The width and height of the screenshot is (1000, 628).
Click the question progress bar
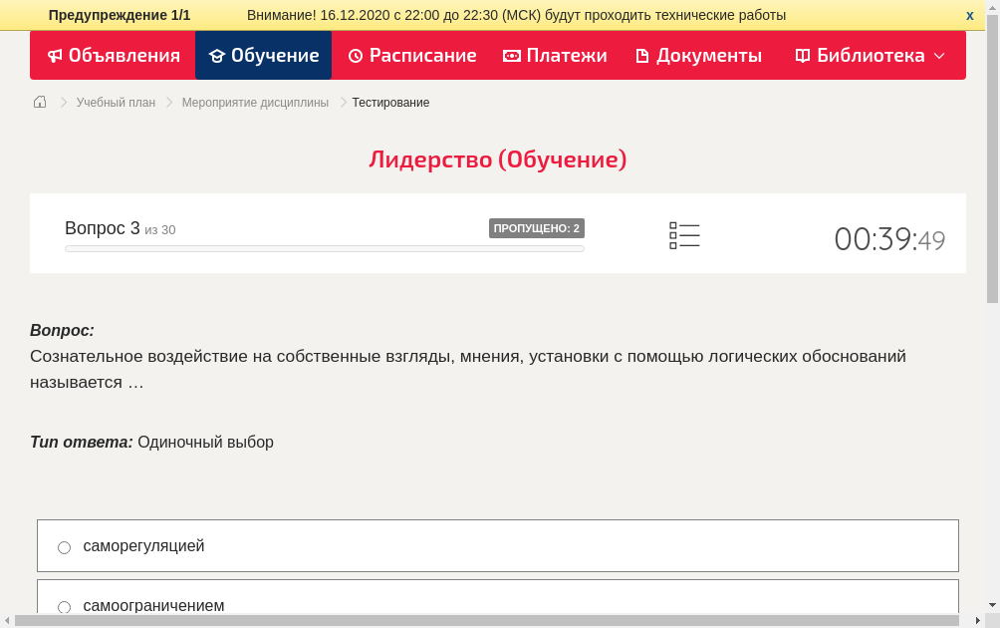tap(324, 248)
